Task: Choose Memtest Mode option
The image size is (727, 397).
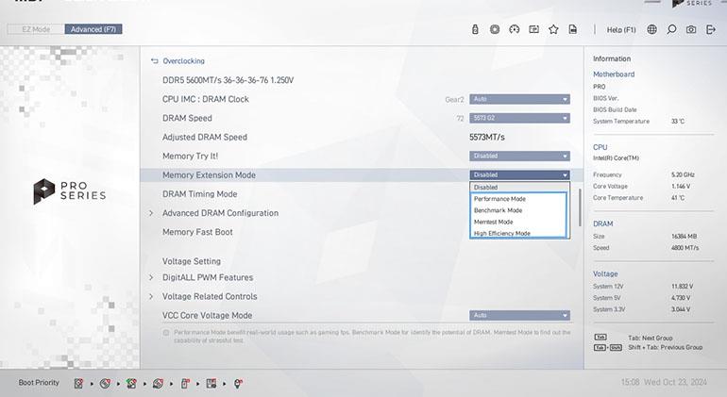Action: pyautogui.click(x=494, y=222)
